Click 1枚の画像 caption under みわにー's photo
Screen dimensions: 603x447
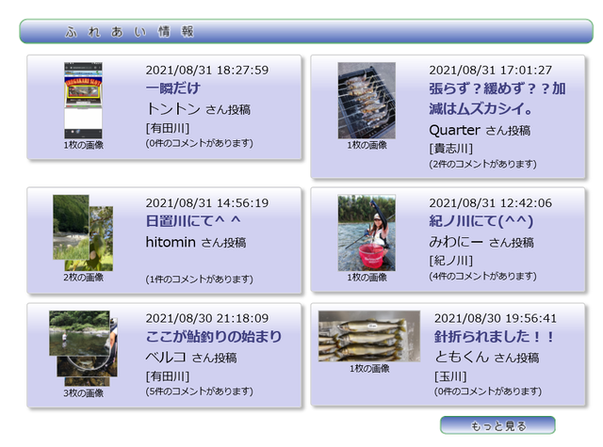pos(367,278)
